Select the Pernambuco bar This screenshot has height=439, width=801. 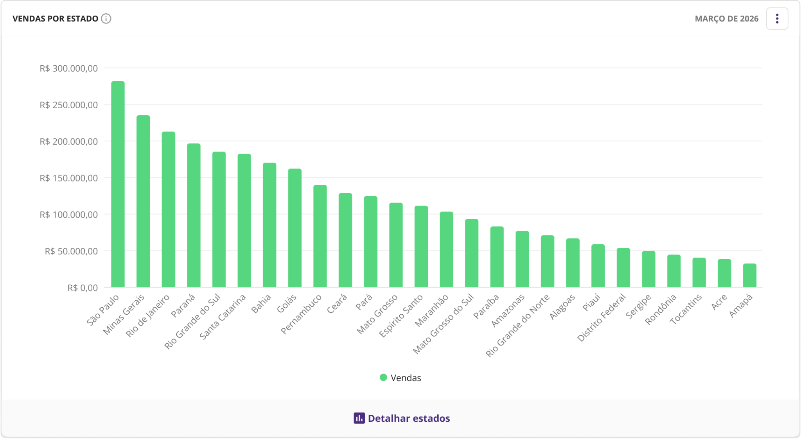click(x=320, y=236)
